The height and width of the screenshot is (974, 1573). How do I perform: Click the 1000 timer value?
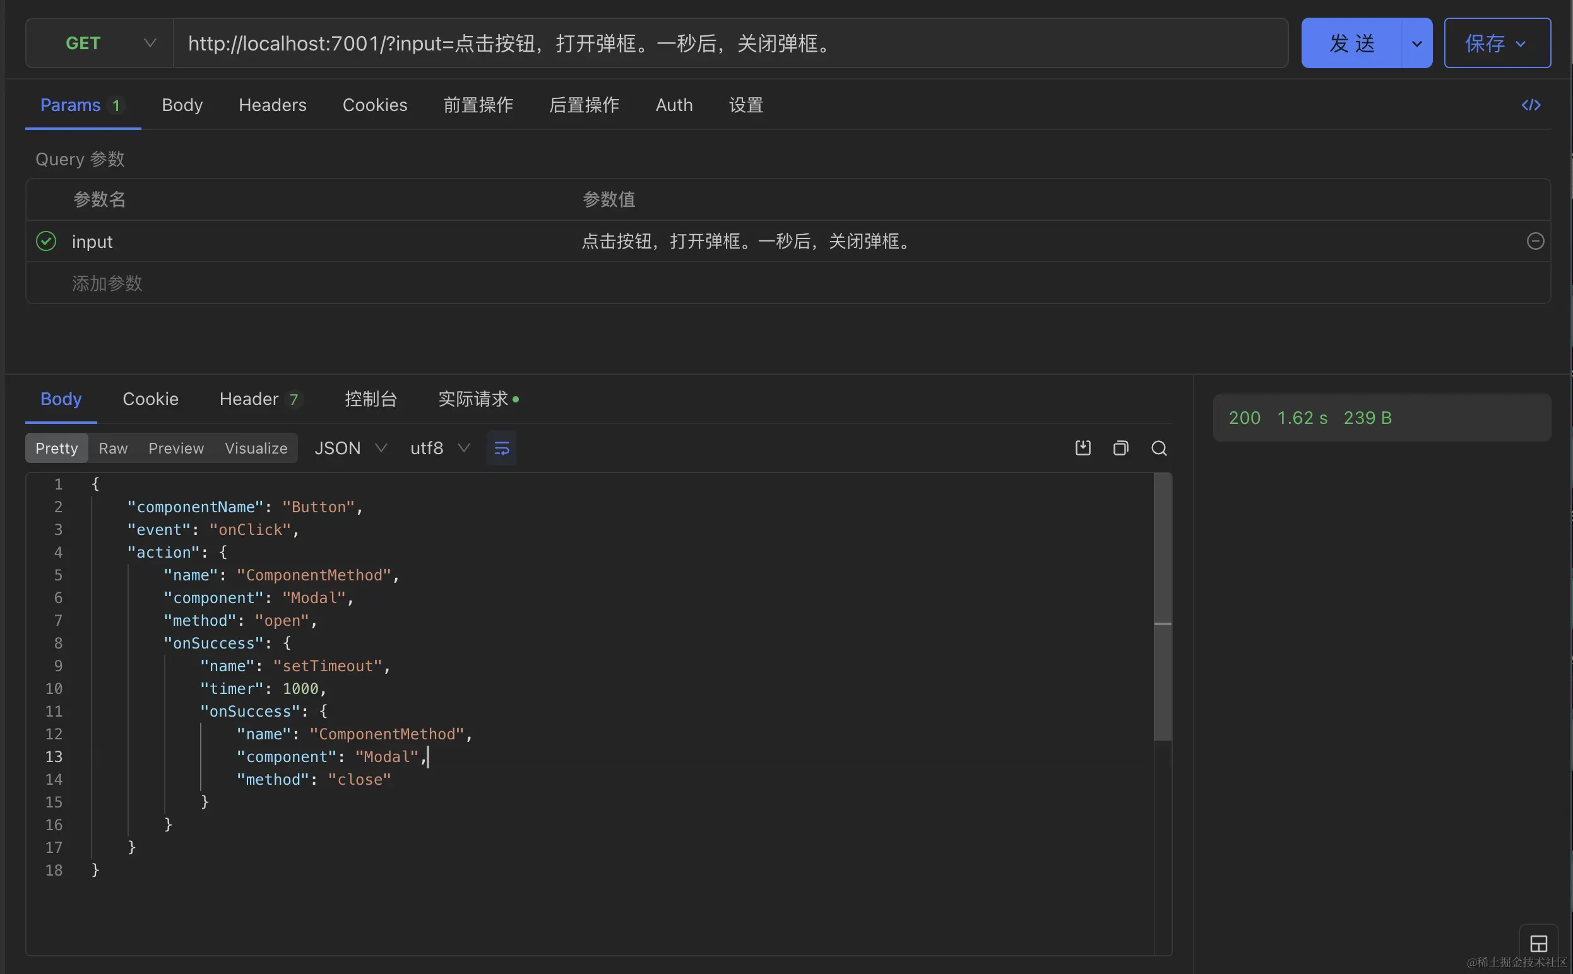pyautogui.click(x=300, y=688)
